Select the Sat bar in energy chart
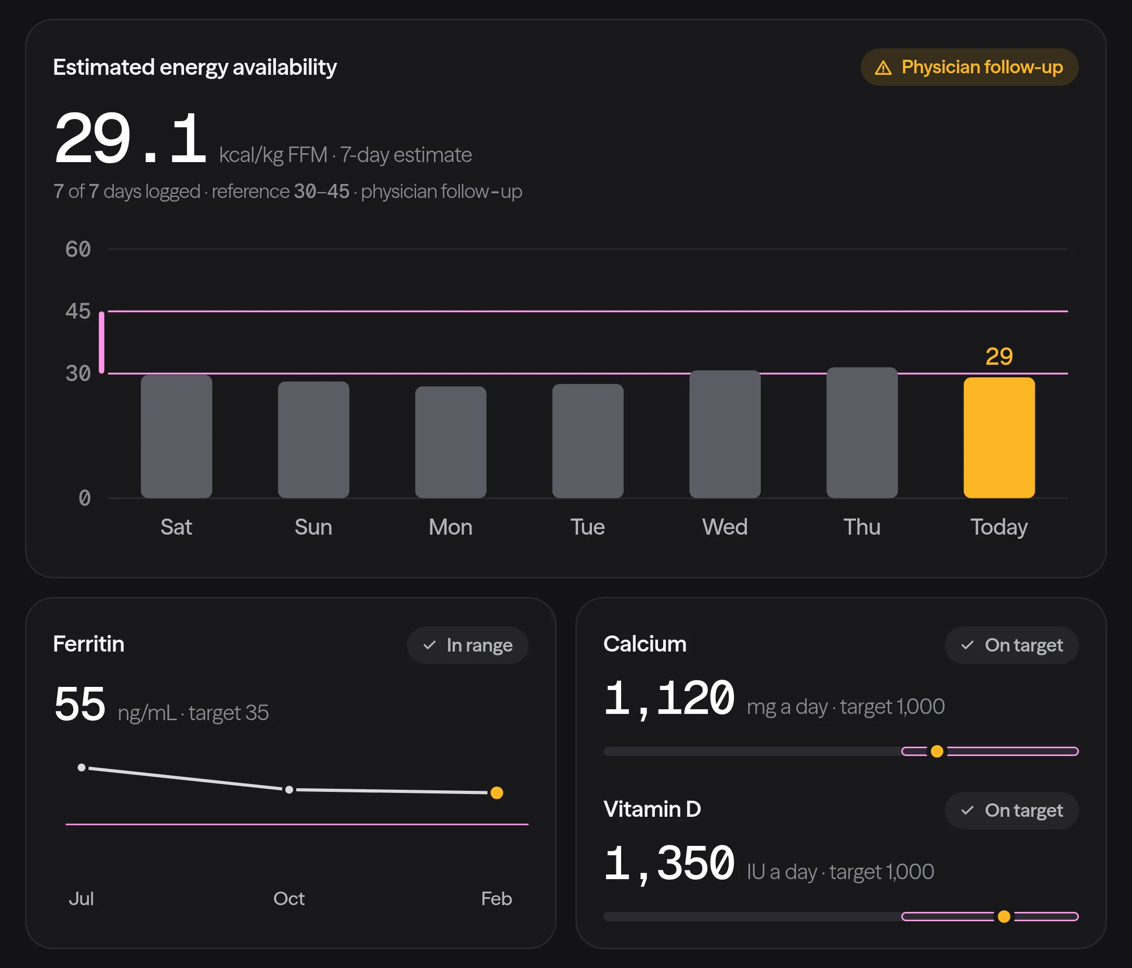This screenshot has width=1132, height=968. tap(177, 436)
